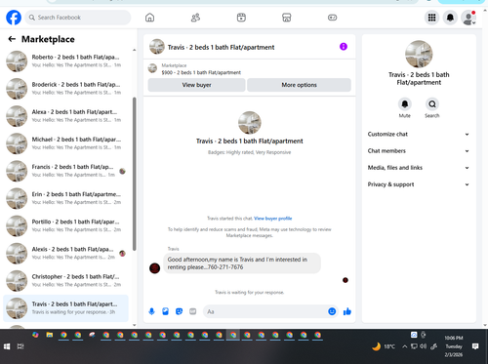Screen dimensions: 488x364
Task: Open the Portillo conversation
Action: [65, 225]
